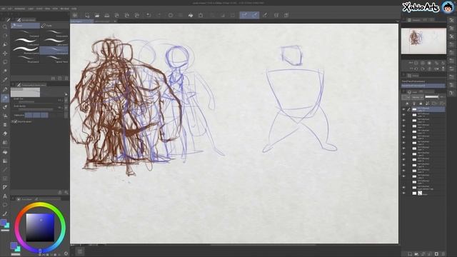Open the Layer menu
457x257 pixels.
coord(31,9)
